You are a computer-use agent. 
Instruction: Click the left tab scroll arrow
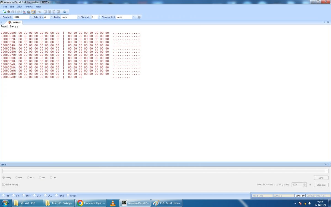coord(2,22)
